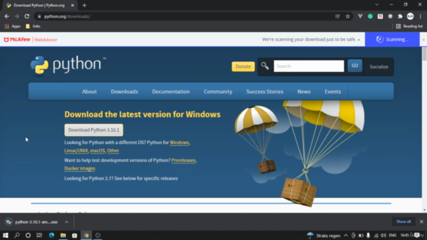Screen dimensions: 427x240
Task: Click the Scanning status button
Action: point(392,39)
